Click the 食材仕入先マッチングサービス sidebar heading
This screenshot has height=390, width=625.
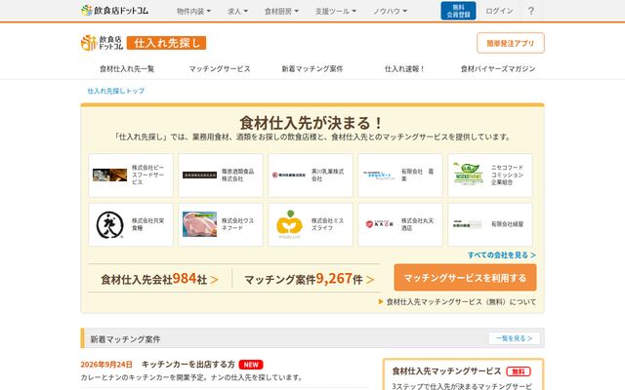(x=446, y=371)
